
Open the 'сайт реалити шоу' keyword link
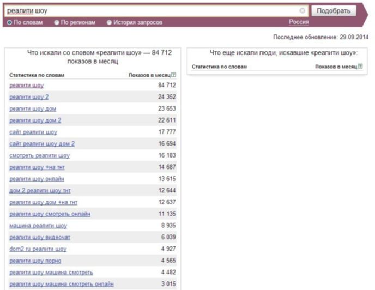tap(33, 132)
